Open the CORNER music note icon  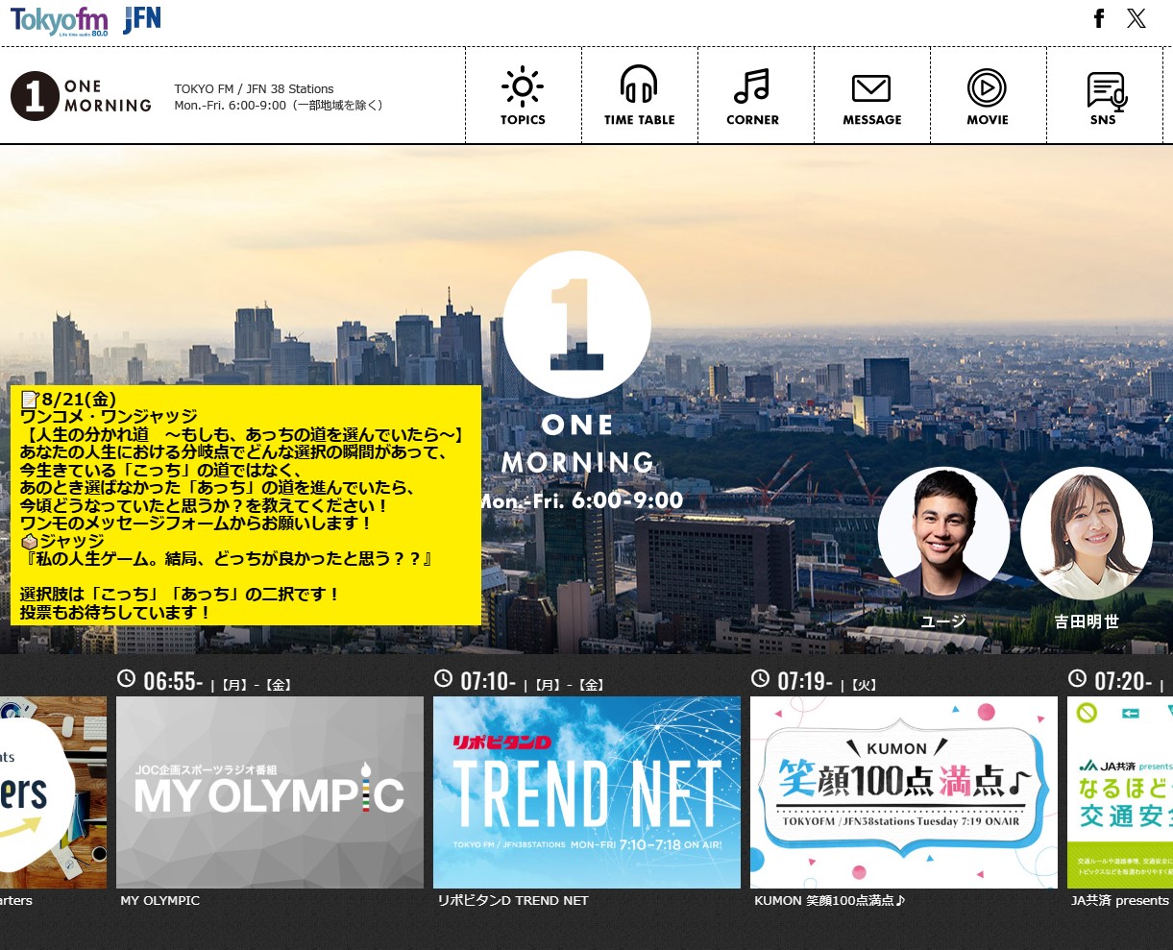[x=752, y=86]
